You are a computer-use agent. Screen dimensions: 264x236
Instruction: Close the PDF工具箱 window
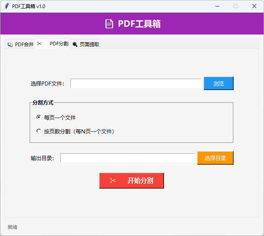click(254, 6)
